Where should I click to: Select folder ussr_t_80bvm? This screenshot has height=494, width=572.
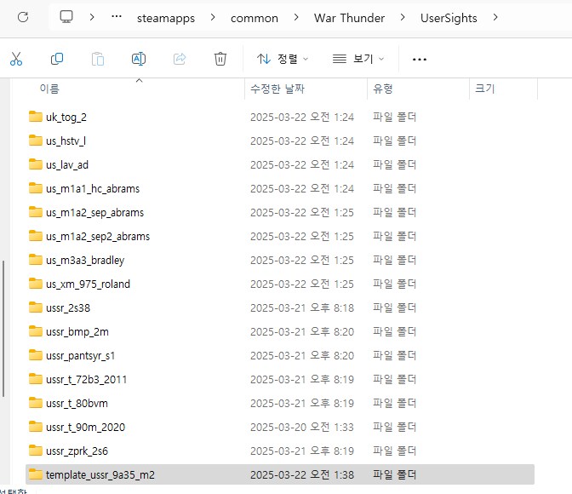click(77, 404)
